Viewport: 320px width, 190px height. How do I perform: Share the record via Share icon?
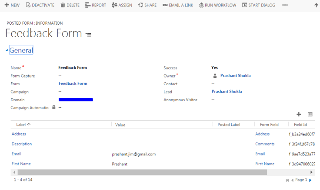[147, 5]
